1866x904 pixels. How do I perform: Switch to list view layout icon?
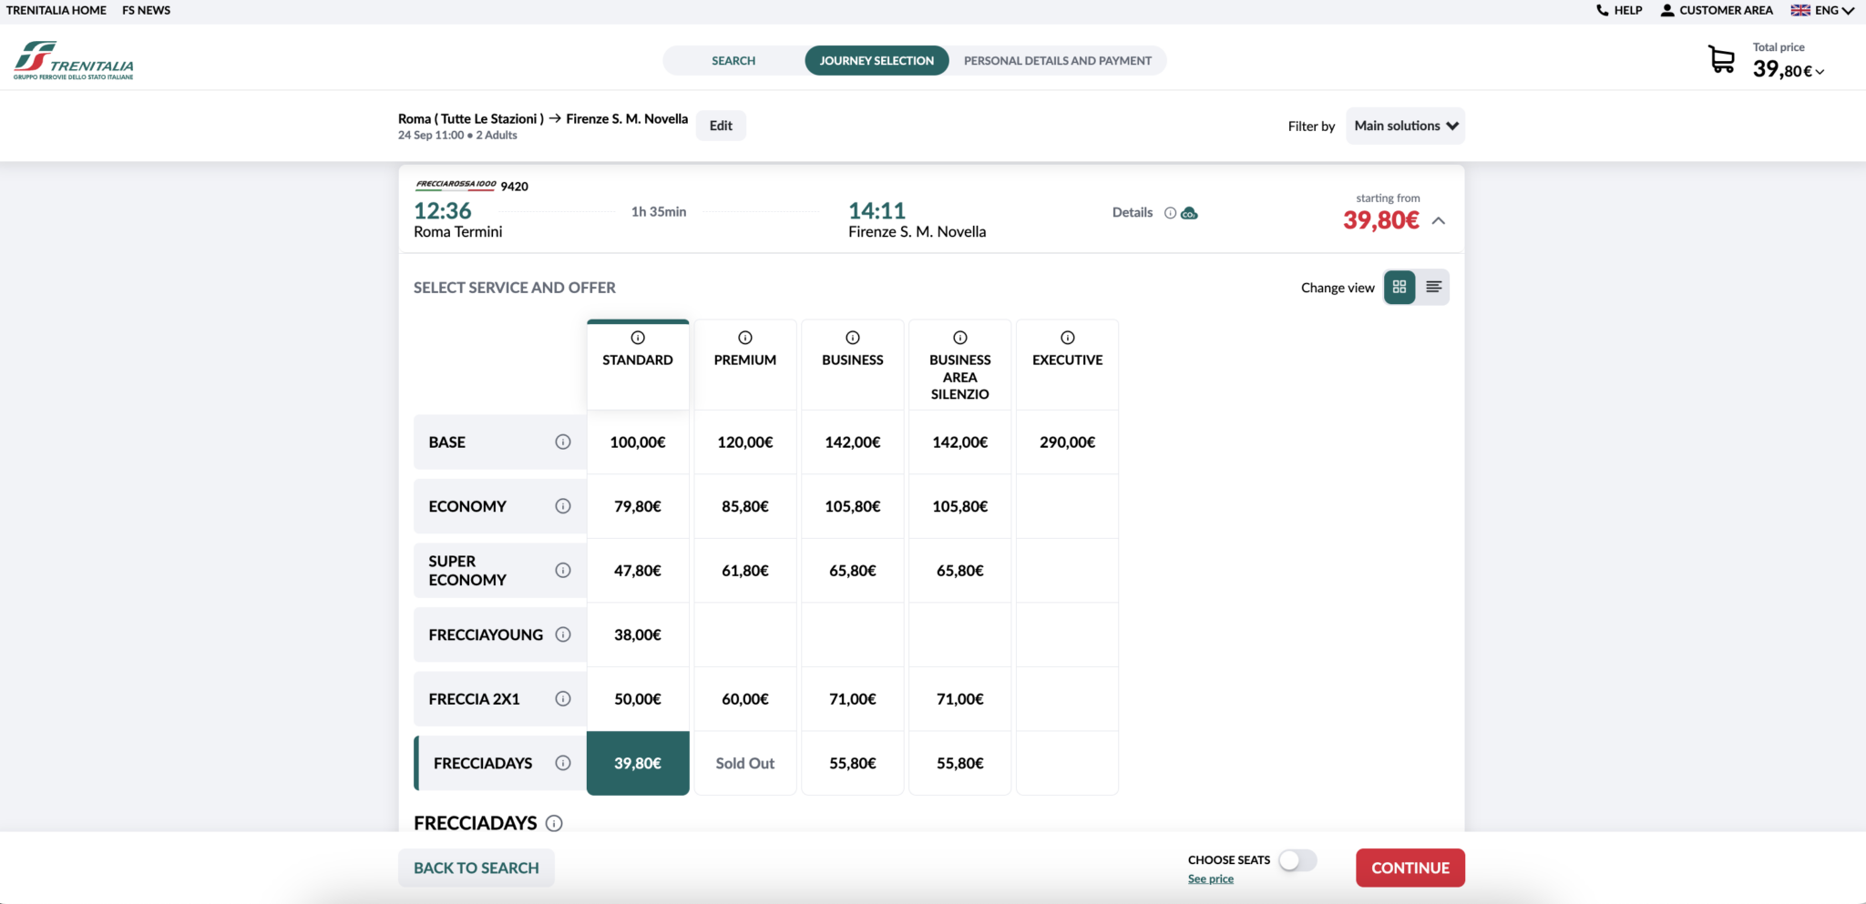point(1433,288)
